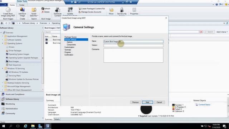Screen dimensions: 229x129
Task: Select Overview in Software Library tree
Action: coord(9,33)
